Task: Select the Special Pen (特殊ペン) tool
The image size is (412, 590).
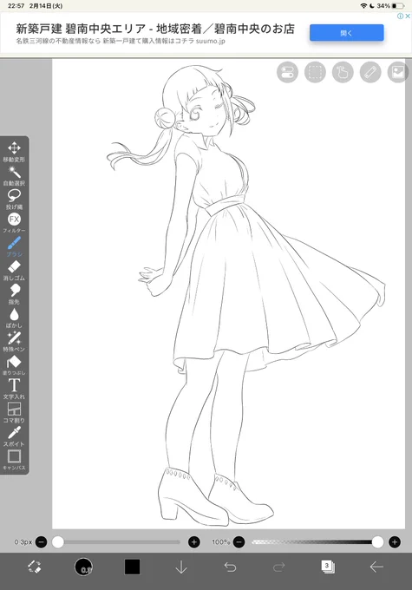Action: (14, 341)
